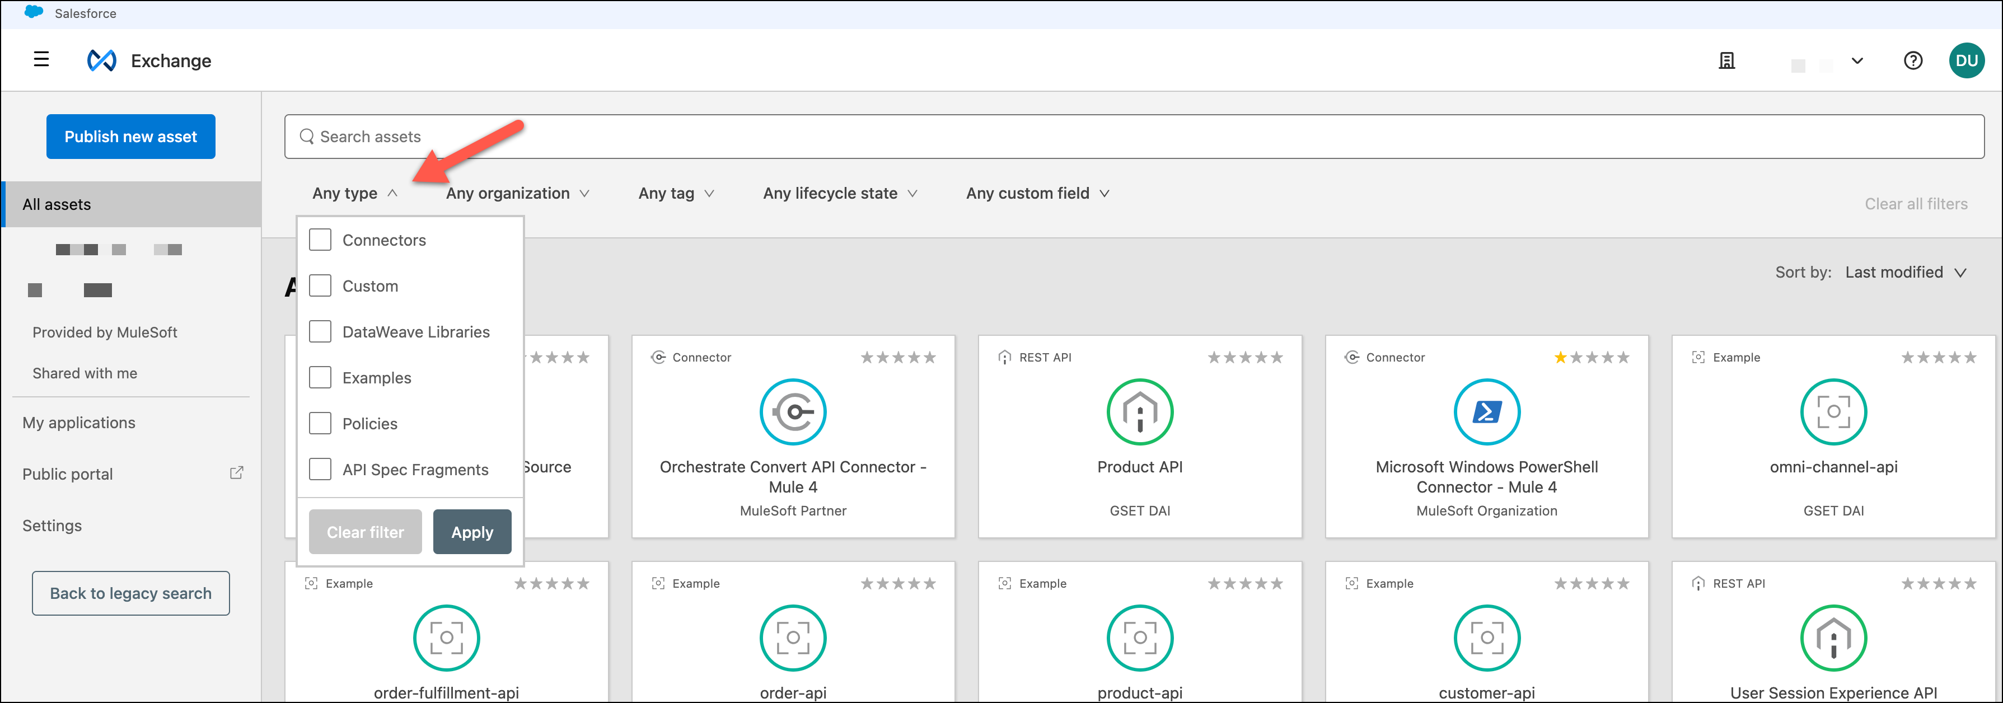Click the Microsoft Windows PowerShell Connector icon
This screenshot has height=703, width=2003.
1486,412
